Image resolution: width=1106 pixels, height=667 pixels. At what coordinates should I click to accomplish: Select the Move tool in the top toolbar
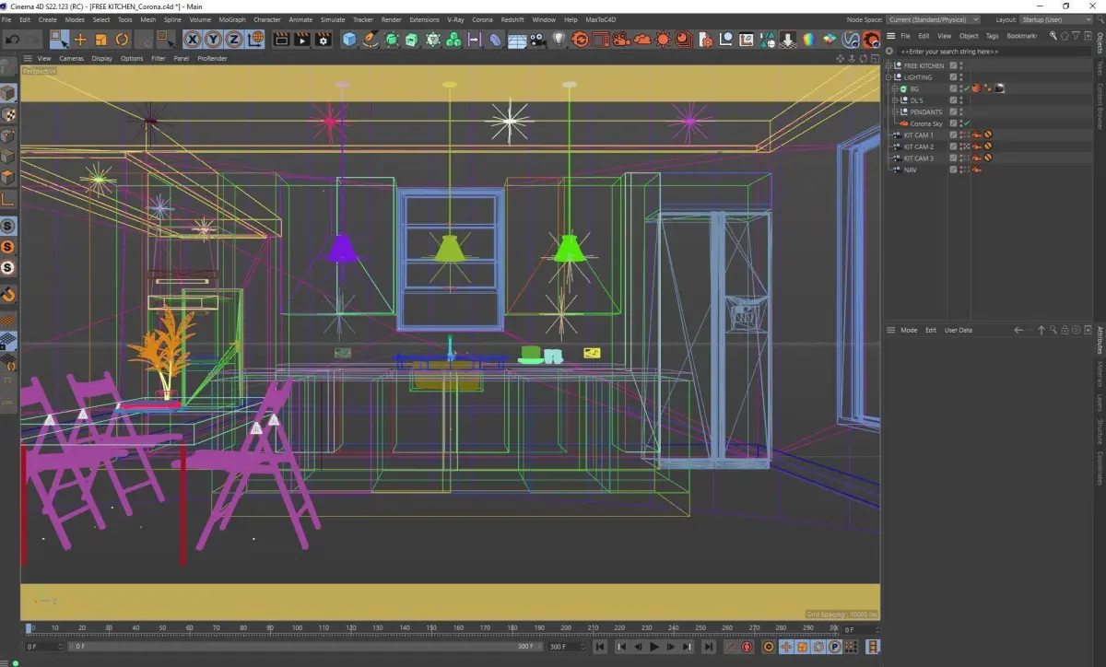80,39
